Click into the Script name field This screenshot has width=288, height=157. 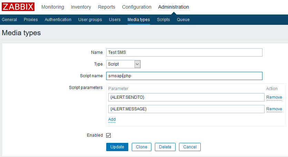[184, 76]
